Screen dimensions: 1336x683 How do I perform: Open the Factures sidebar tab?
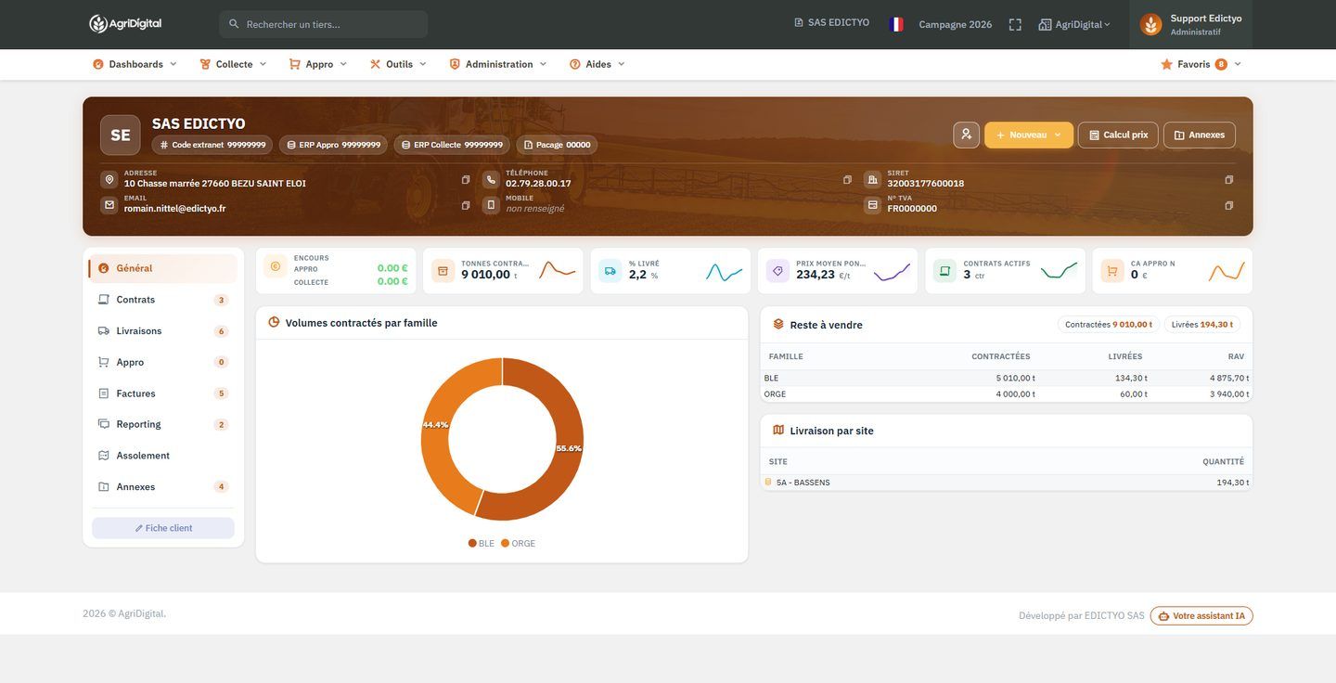pos(162,393)
